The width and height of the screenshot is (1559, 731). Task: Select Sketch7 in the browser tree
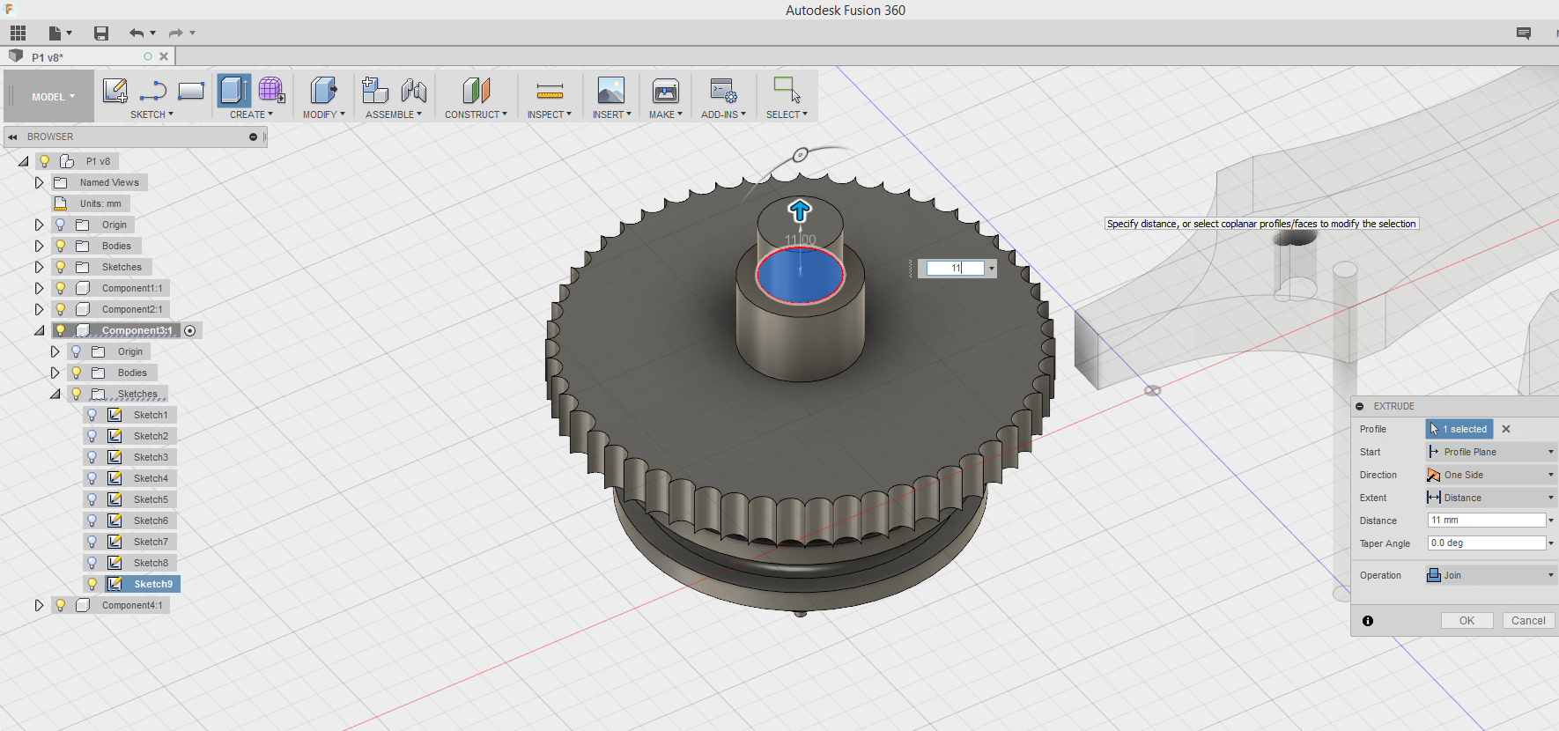151,542
